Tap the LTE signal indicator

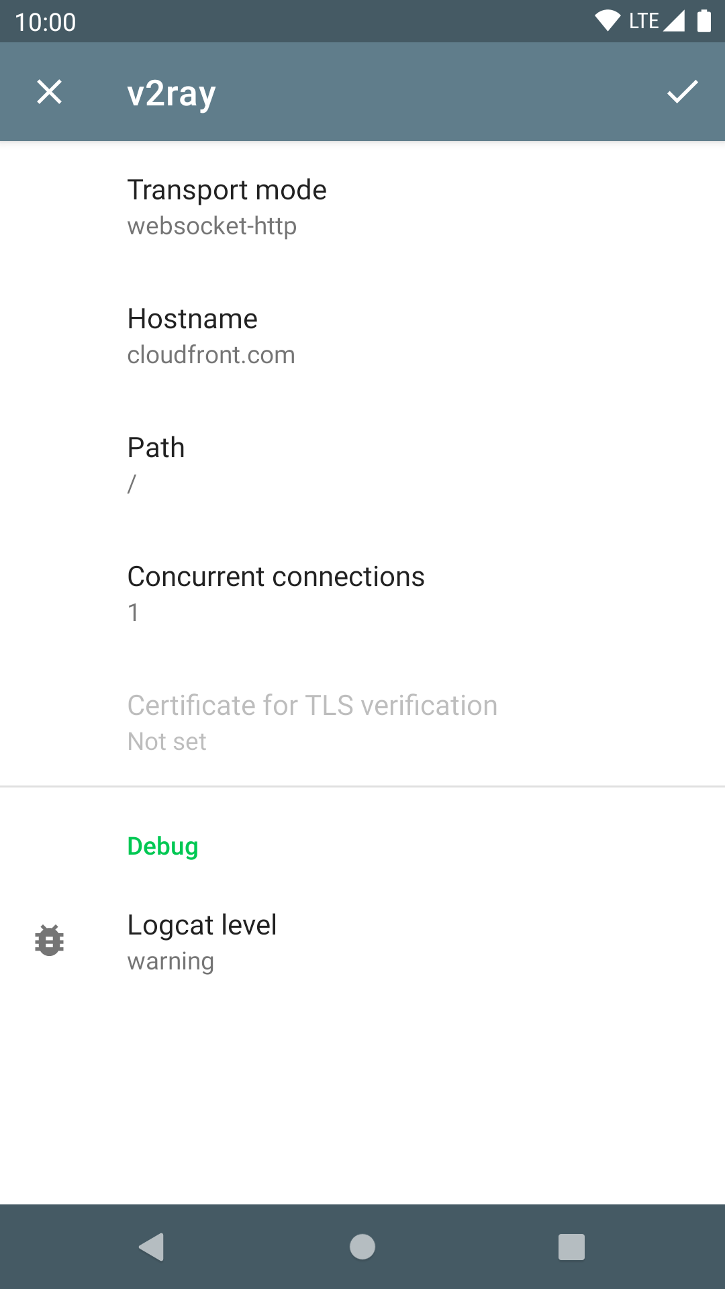click(656, 21)
